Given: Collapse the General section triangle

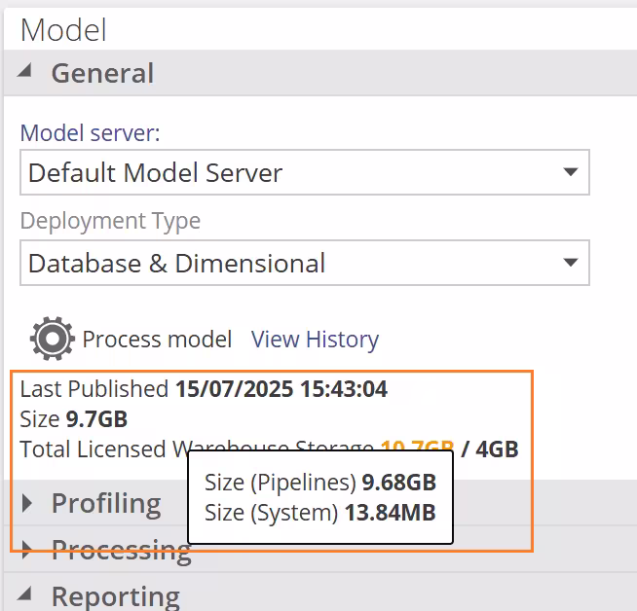Looking at the screenshot, I should click(26, 71).
